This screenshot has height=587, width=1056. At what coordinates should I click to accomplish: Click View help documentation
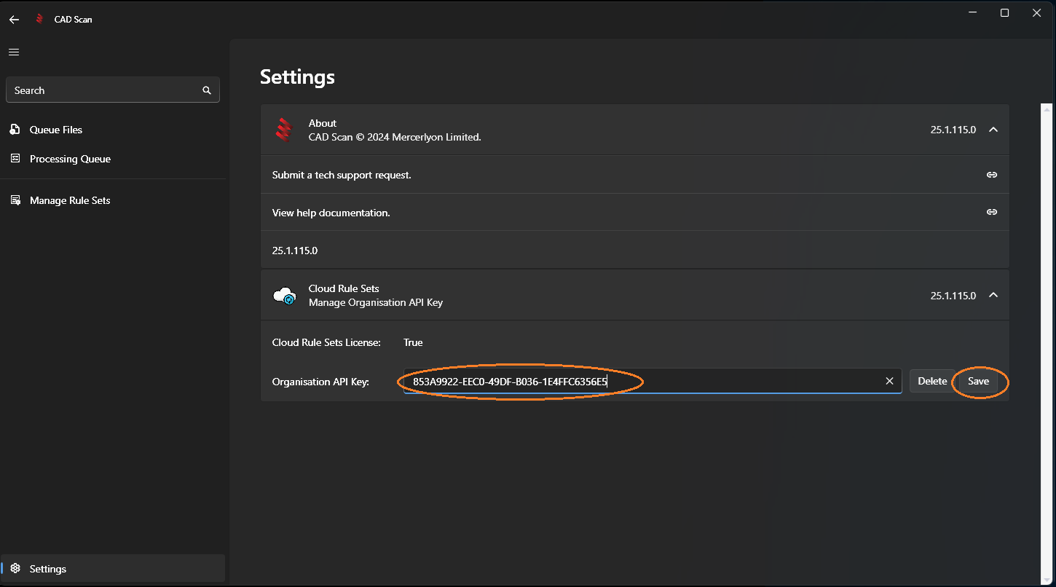coord(331,213)
